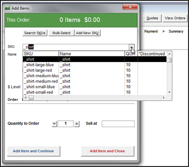Close the Add Items dialog

click(x=130, y=7)
